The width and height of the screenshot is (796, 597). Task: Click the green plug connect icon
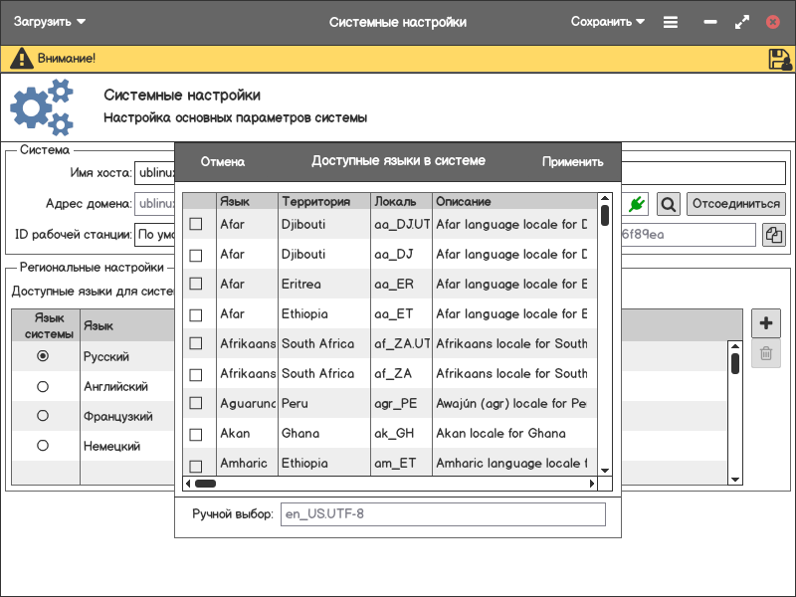pos(638,204)
